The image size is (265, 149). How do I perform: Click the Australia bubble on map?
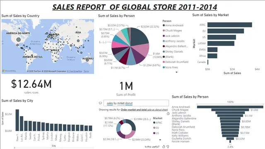pos(87,60)
